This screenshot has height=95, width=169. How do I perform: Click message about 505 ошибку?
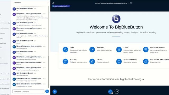(x=32, y=18)
